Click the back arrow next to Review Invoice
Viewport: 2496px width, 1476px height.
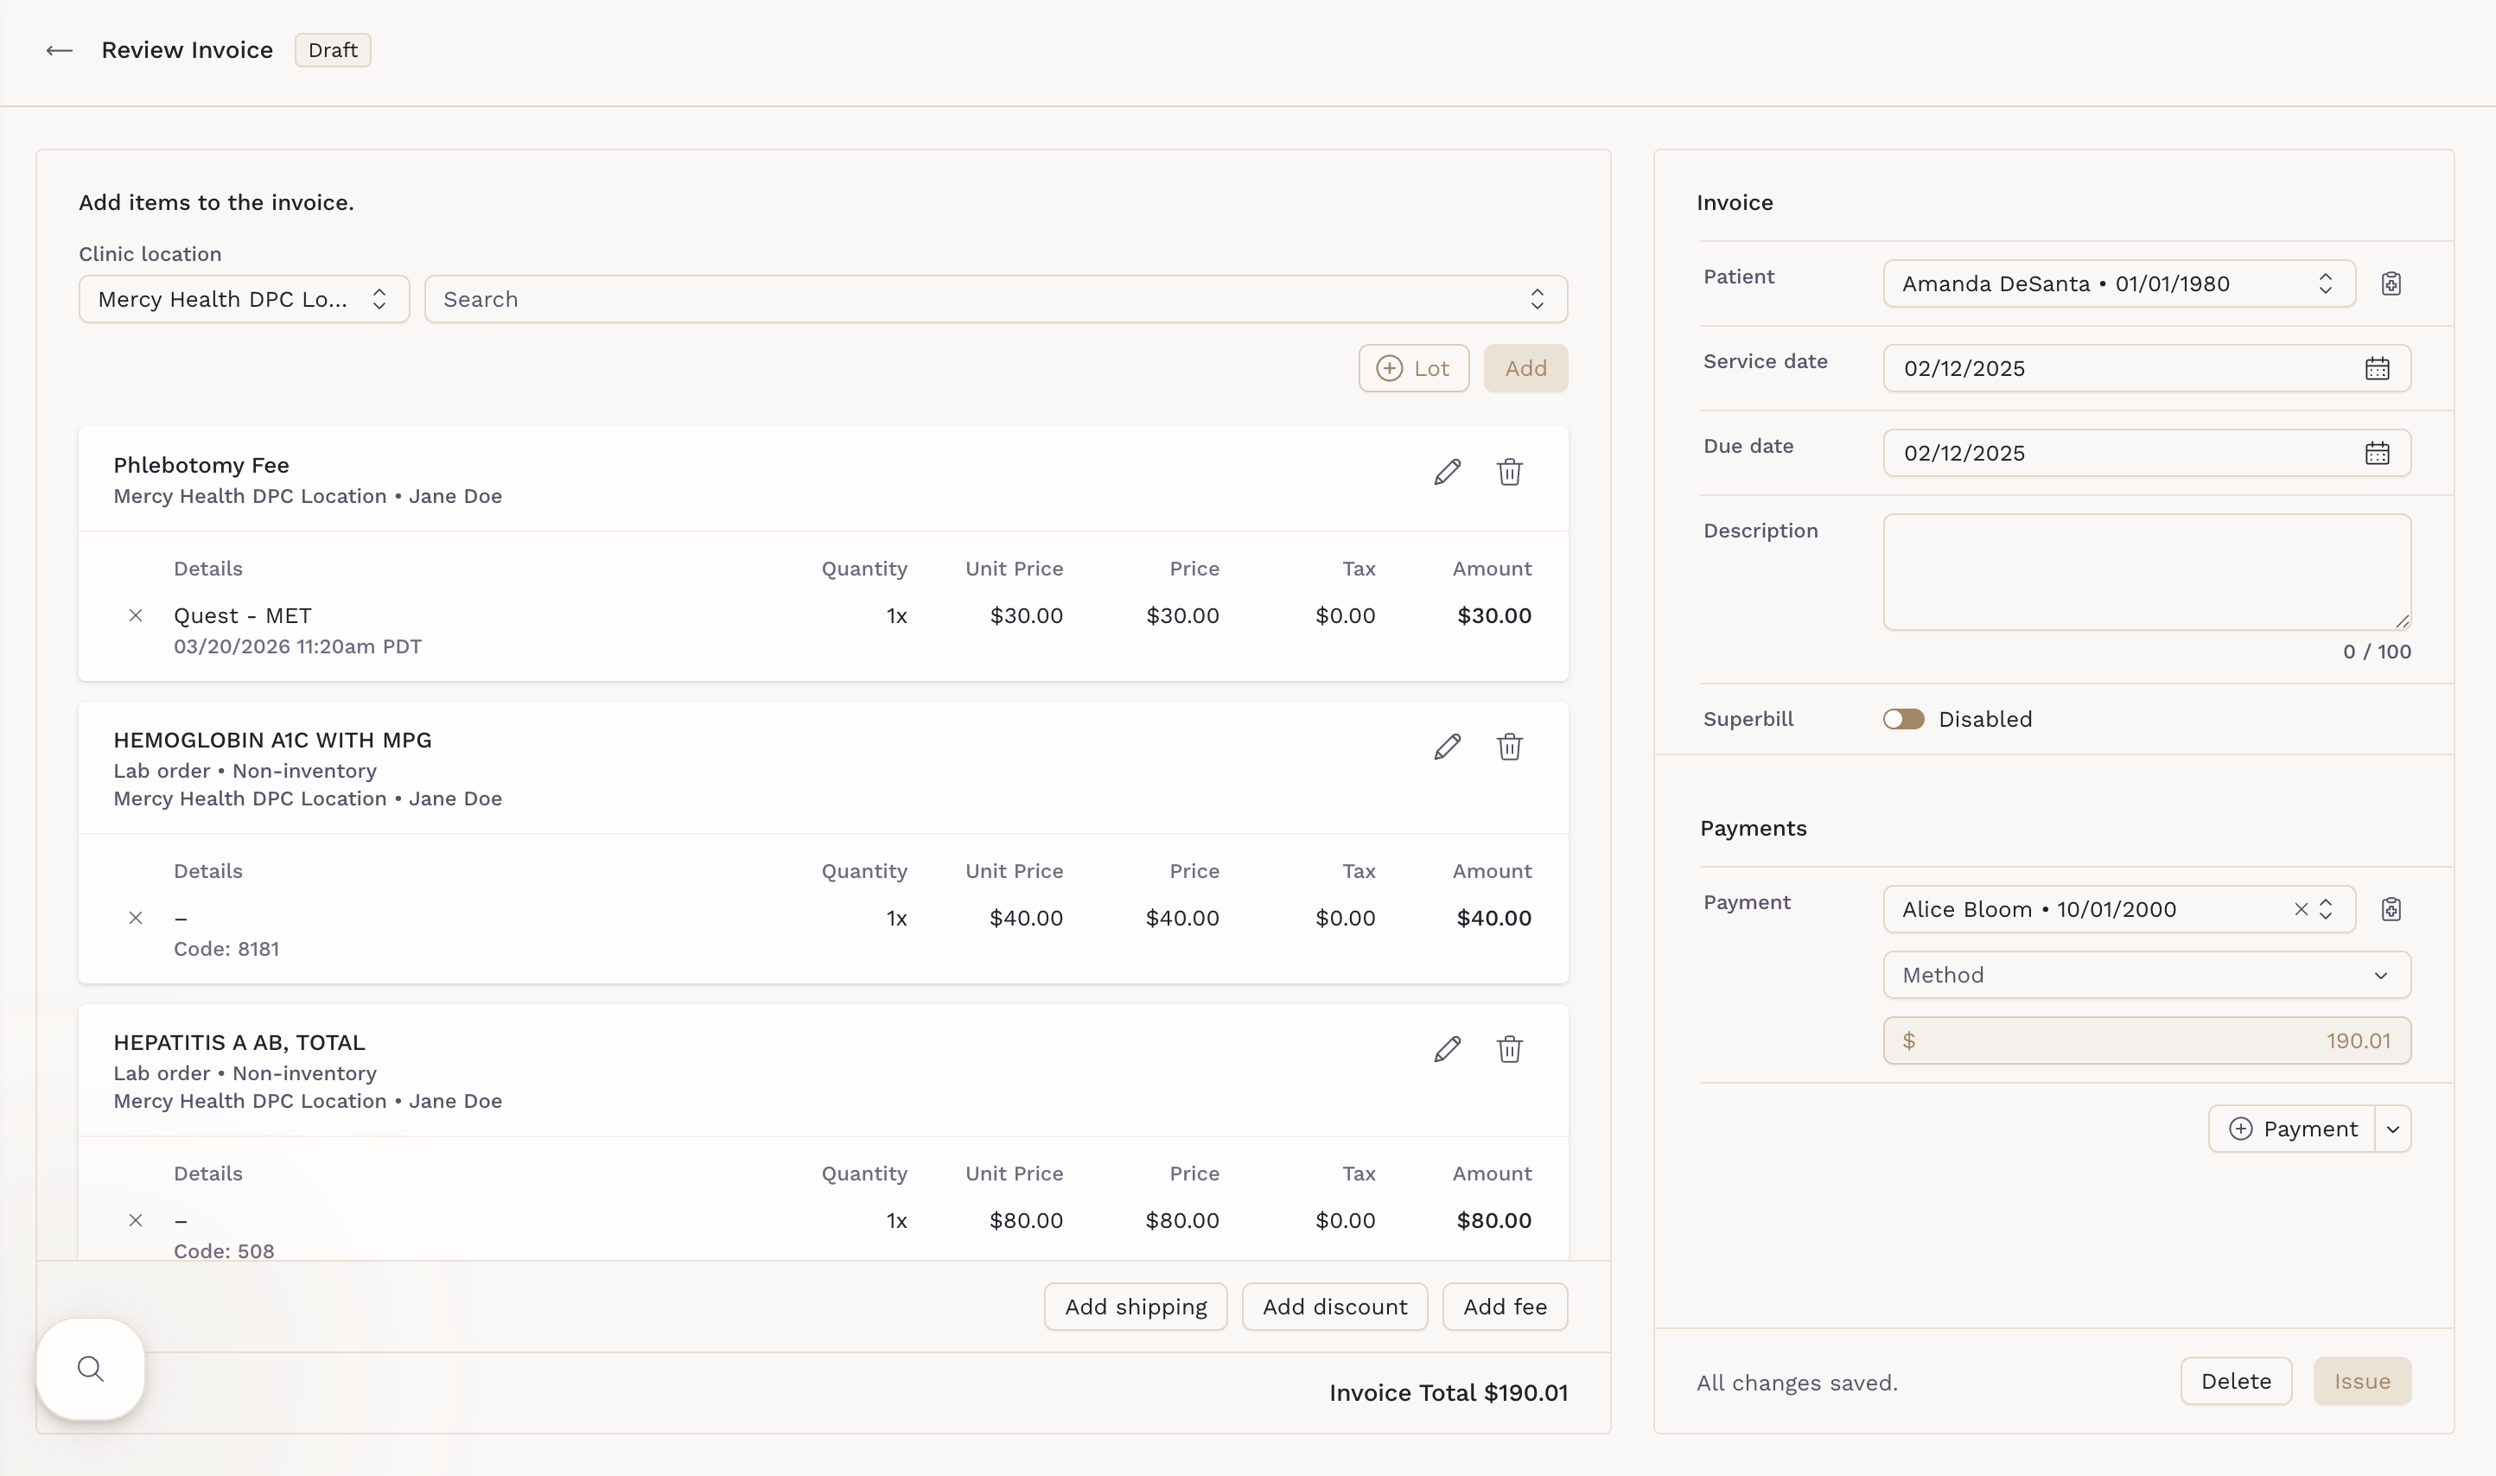tap(60, 51)
